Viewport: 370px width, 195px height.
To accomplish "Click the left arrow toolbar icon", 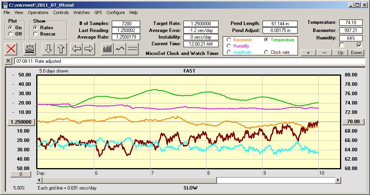I will [x=76, y=49].
